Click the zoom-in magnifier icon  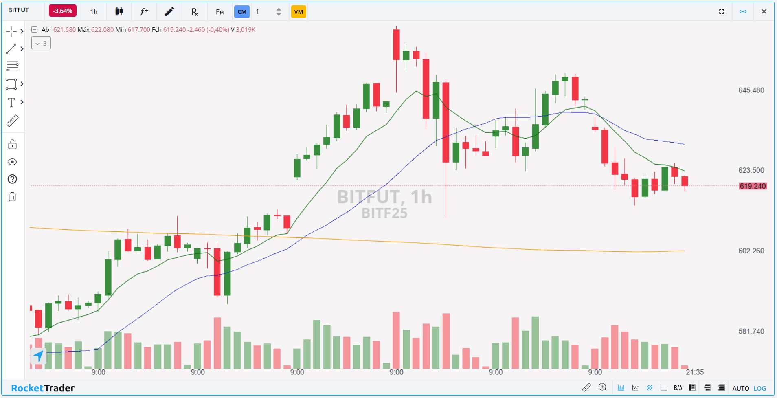pyautogui.click(x=602, y=387)
